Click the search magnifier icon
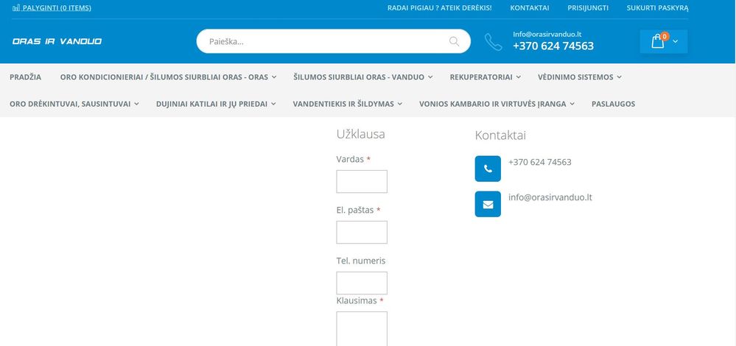Image resolution: width=736 pixels, height=346 pixels. point(454,41)
